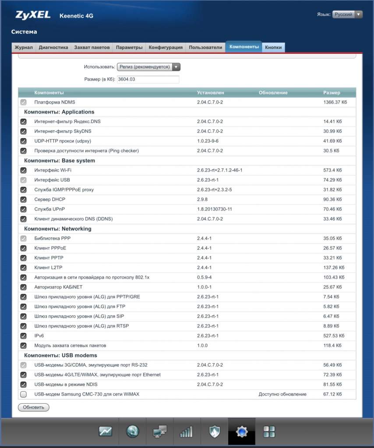Image resolution: width=374 pixels, height=448 pixels.
Task: Switch to the Кнопки tab
Action: (x=273, y=47)
